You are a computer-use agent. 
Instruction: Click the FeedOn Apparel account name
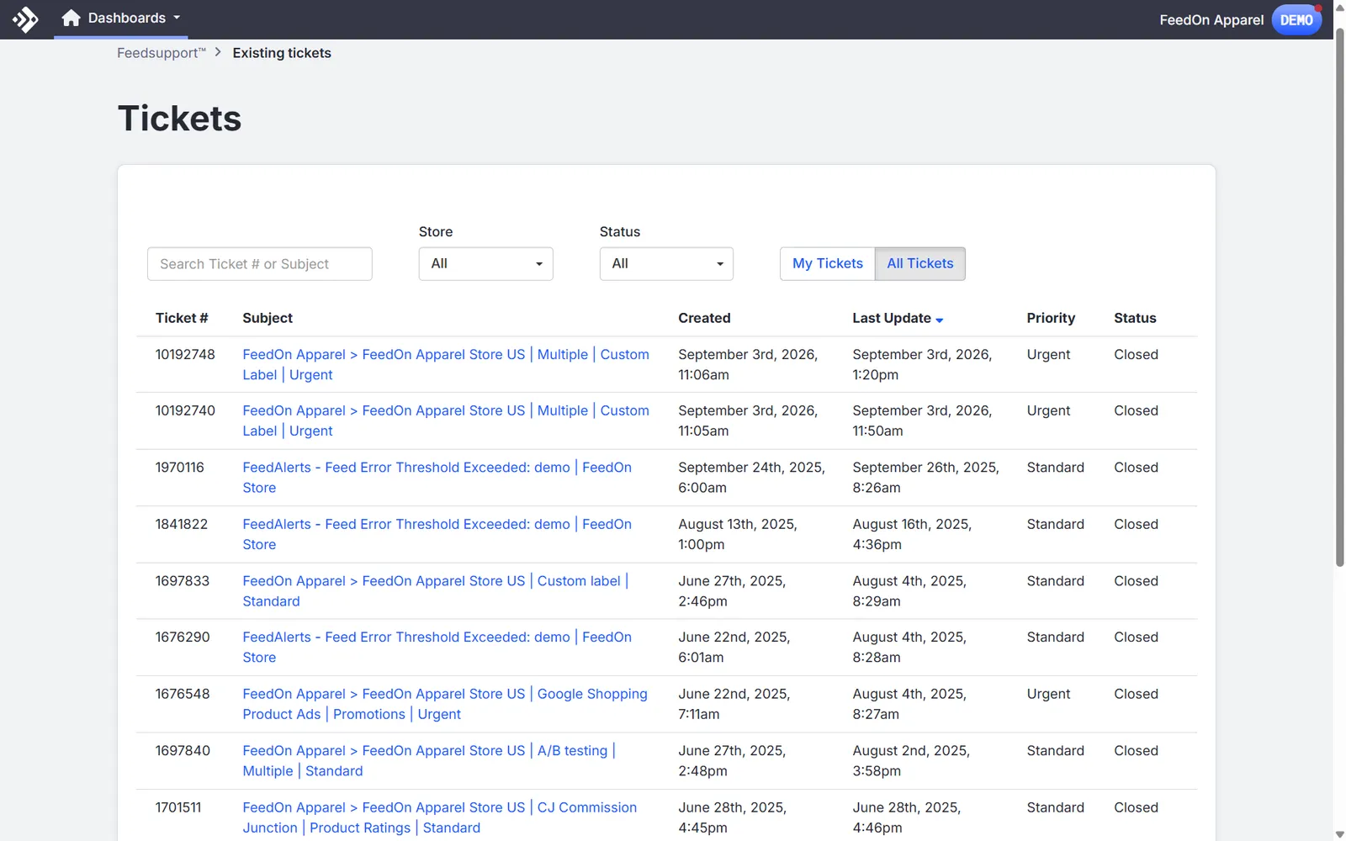(1211, 20)
